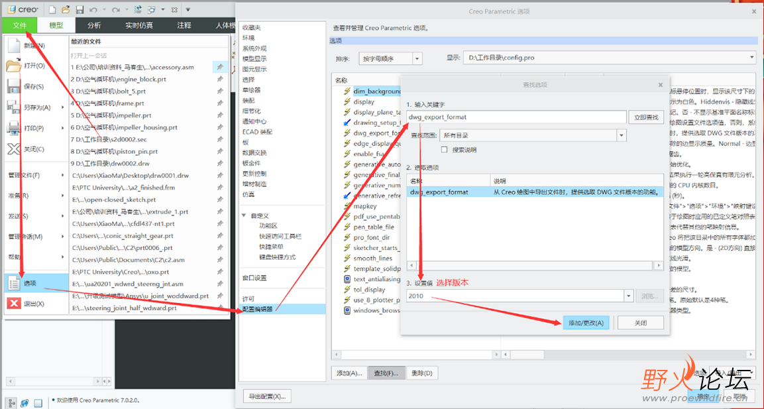
Task: Switch to the 实时仿真 ribbon tab
Action: coord(139,25)
